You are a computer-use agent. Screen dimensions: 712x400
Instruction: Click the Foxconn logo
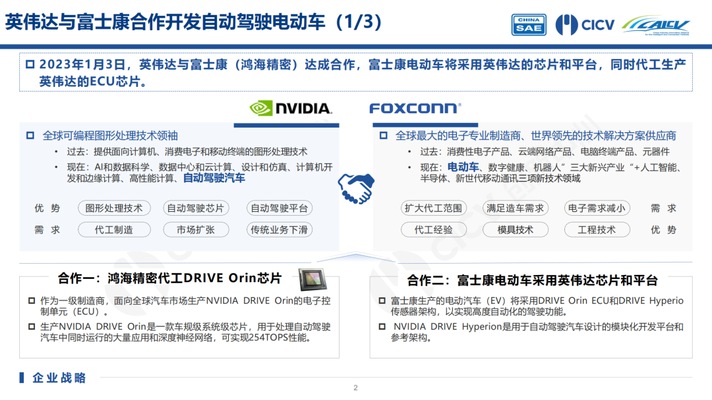point(413,109)
